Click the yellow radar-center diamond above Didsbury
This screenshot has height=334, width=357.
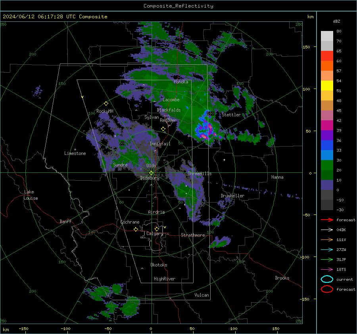151,173
